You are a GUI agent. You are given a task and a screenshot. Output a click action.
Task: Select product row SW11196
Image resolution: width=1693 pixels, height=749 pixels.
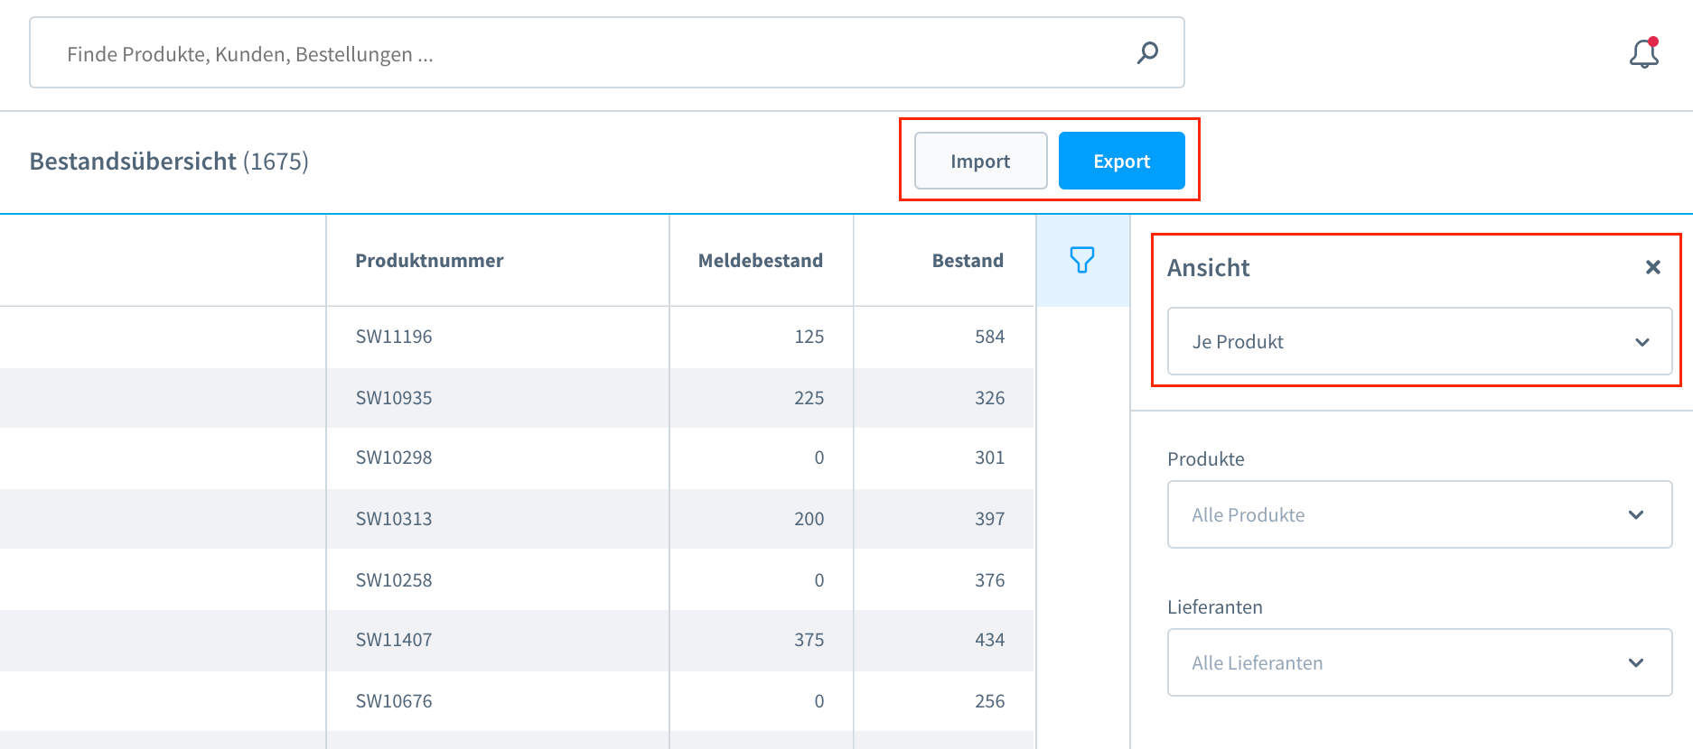pos(394,337)
